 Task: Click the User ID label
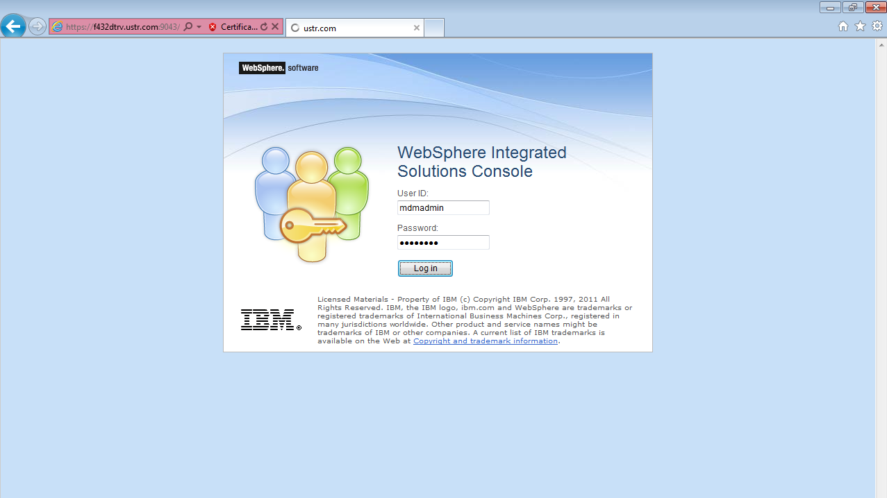click(413, 194)
